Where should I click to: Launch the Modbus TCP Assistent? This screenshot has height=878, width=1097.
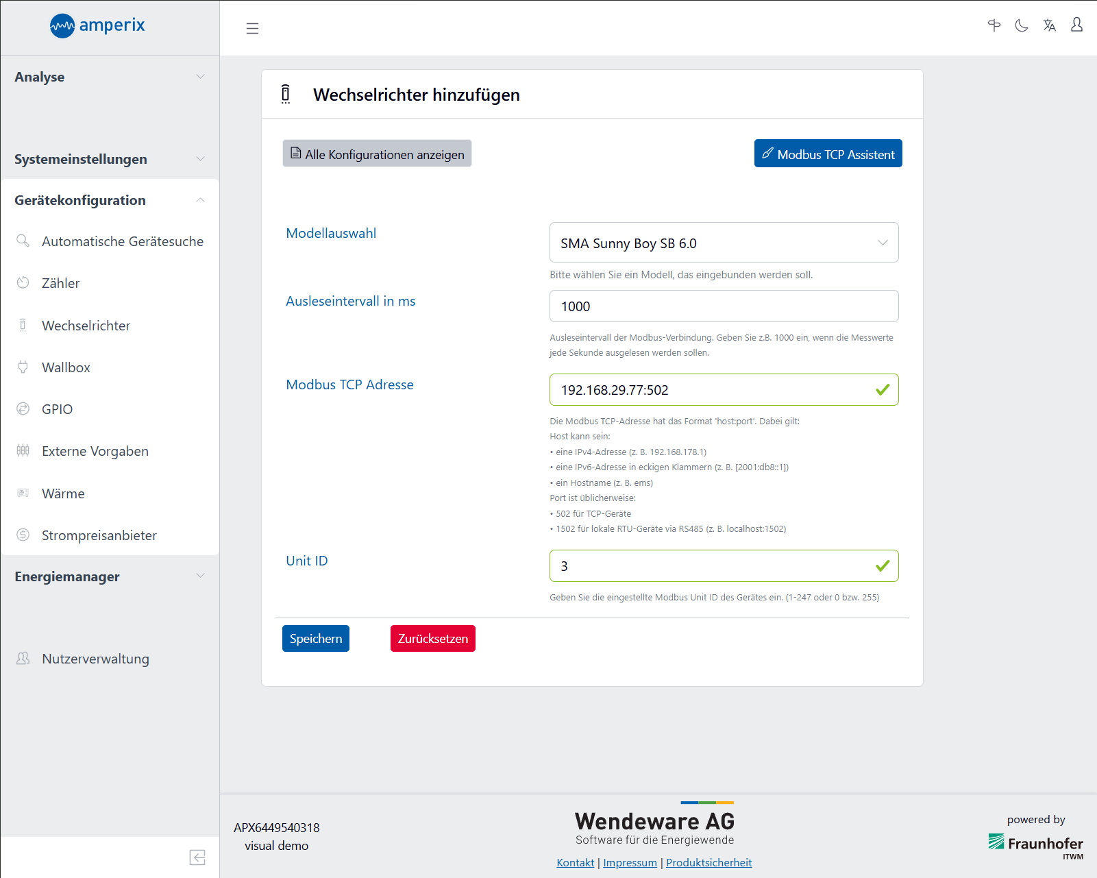(828, 154)
